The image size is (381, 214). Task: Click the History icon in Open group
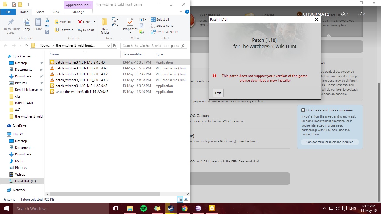142,32
